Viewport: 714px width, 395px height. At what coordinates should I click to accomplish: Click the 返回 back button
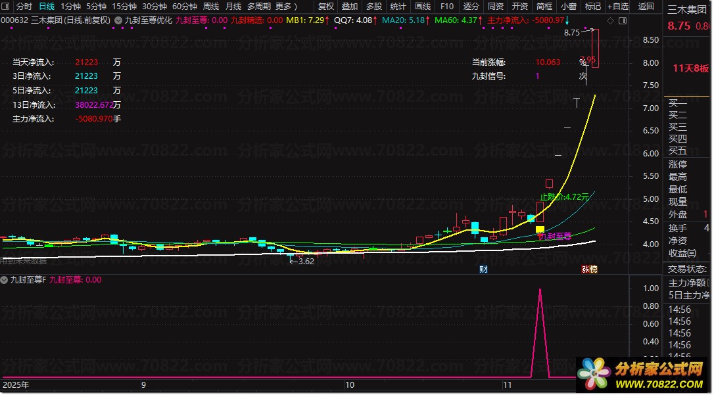pos(646,7)
